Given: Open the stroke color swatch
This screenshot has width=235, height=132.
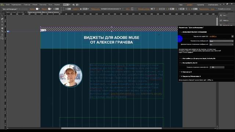Looking at the screenshot, I should tap(49, 9).
